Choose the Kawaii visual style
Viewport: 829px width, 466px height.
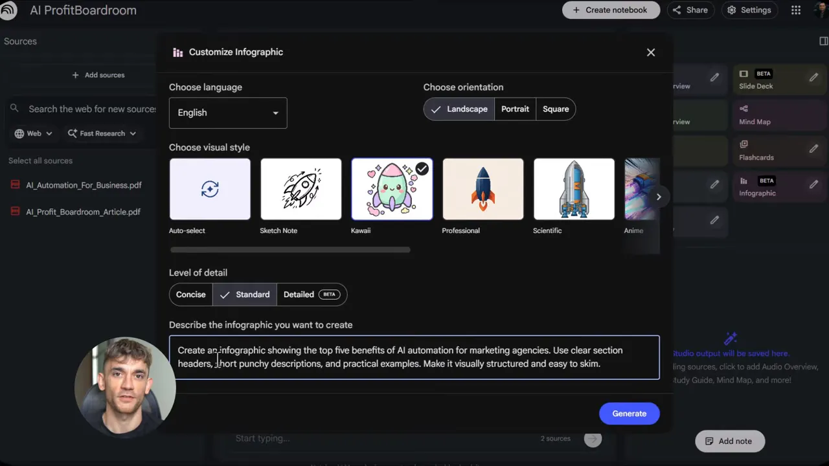[392, 189]
